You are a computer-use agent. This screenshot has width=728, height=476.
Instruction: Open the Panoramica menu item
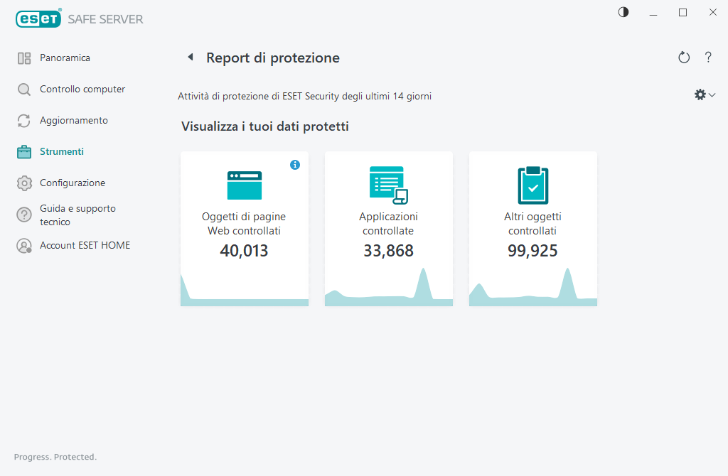[x=65, y=58]
